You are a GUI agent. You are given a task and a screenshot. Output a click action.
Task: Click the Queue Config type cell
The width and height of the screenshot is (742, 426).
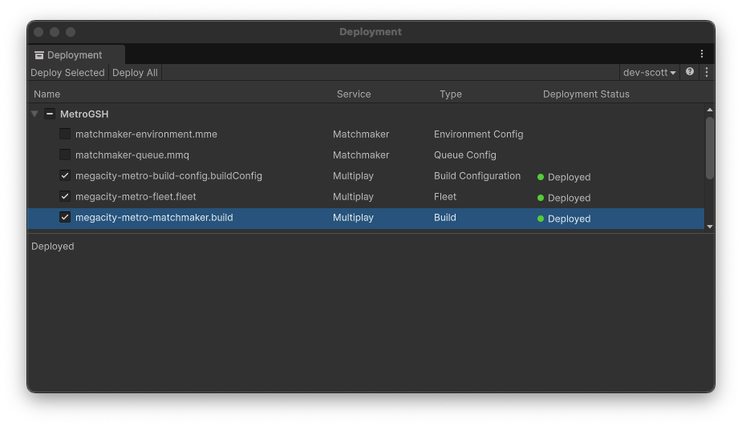click(464, 155)
